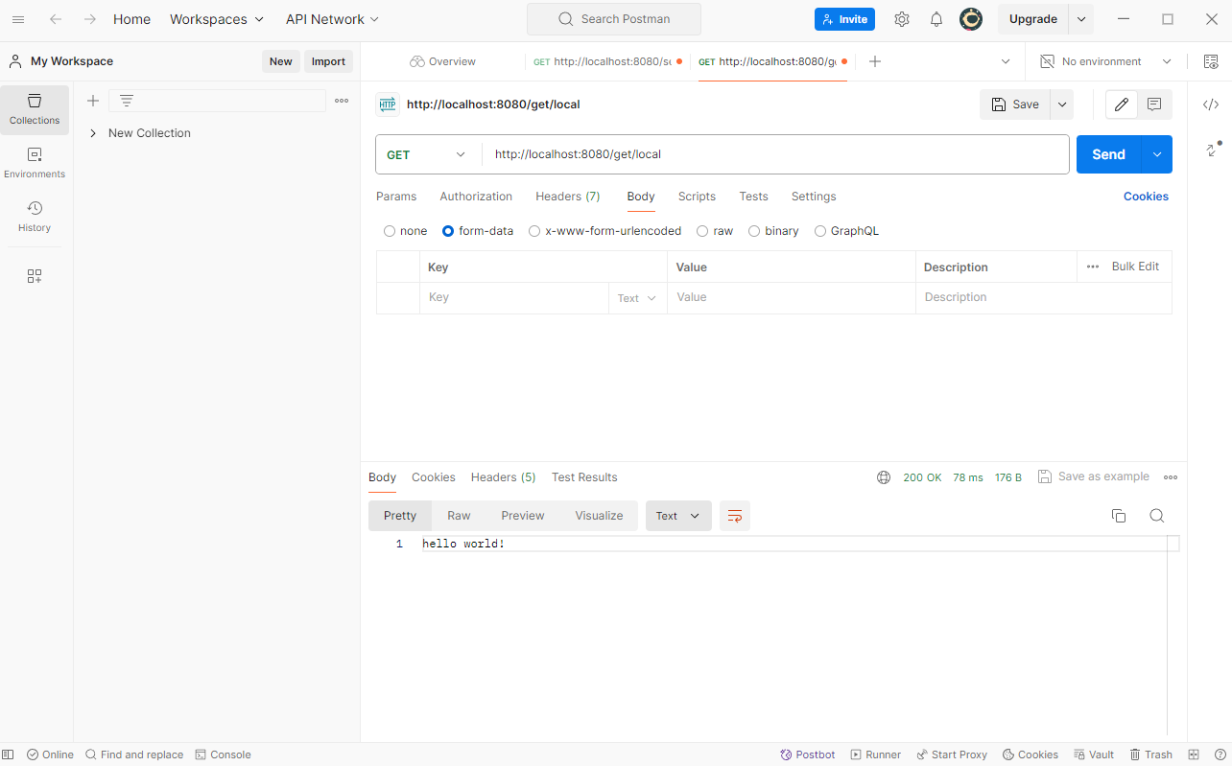
Task: Open notifications bell
Action: click(936, 19)
